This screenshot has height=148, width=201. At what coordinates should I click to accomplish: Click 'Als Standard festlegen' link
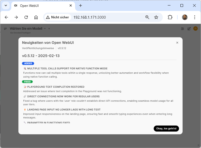pyautogui.click(x=20, y=33)
